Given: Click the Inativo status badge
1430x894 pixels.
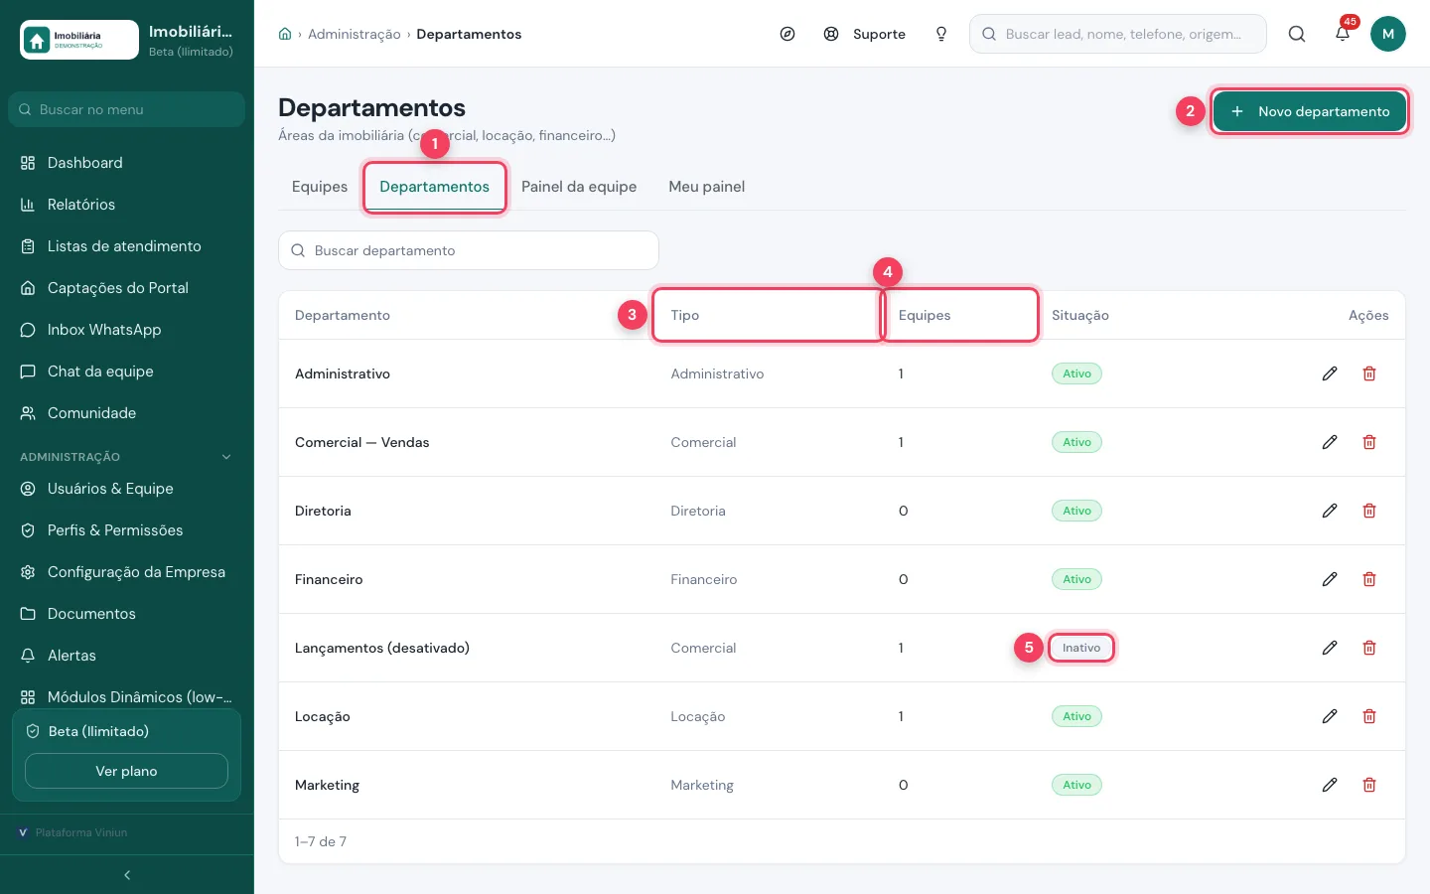Looking at the screenshot, I should [x=1081, y=648].
